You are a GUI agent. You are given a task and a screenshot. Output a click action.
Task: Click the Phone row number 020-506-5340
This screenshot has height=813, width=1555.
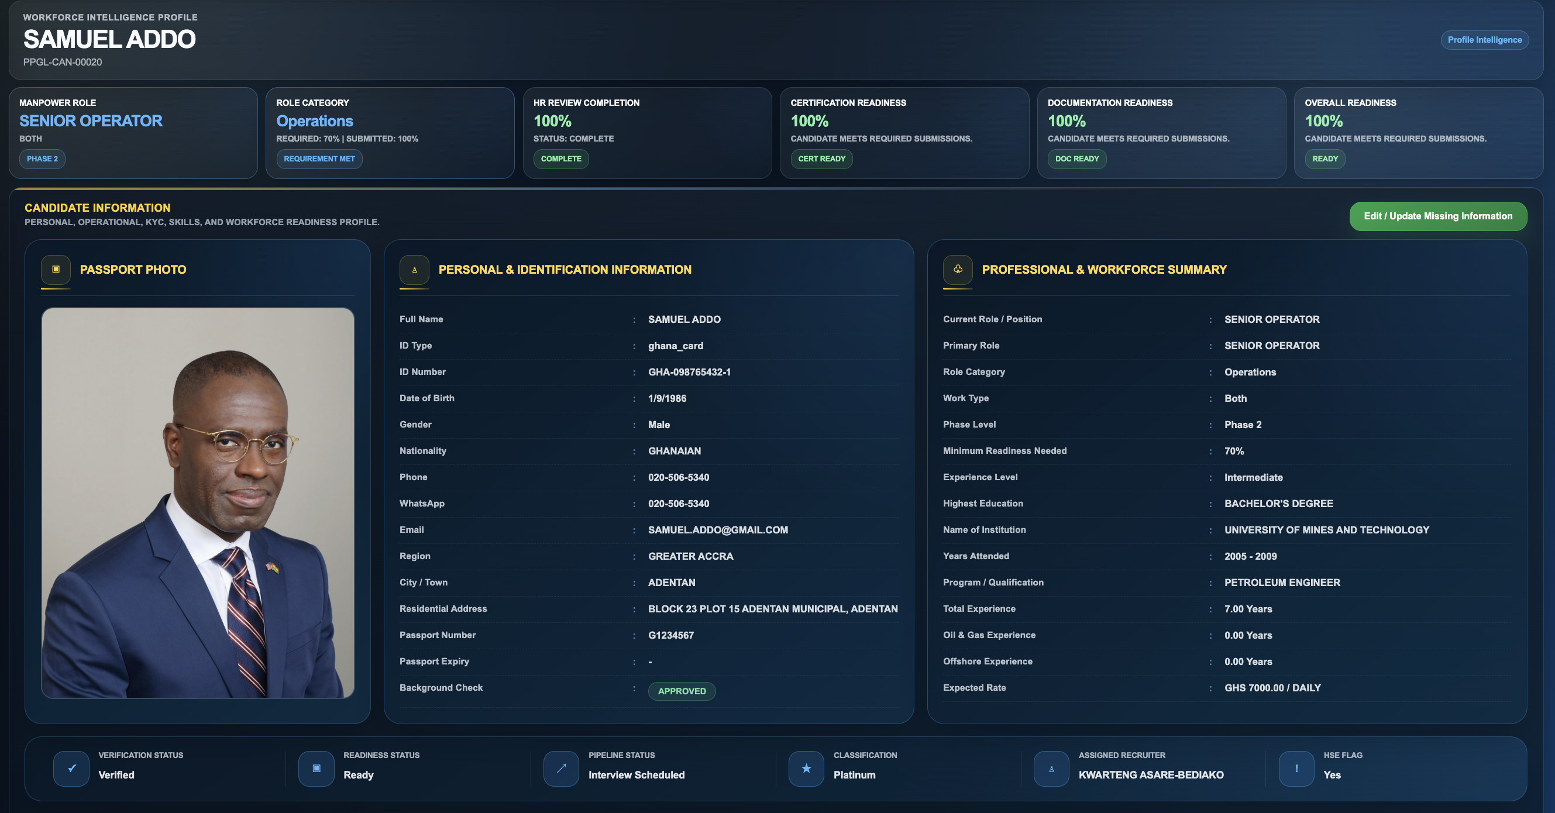679,477
